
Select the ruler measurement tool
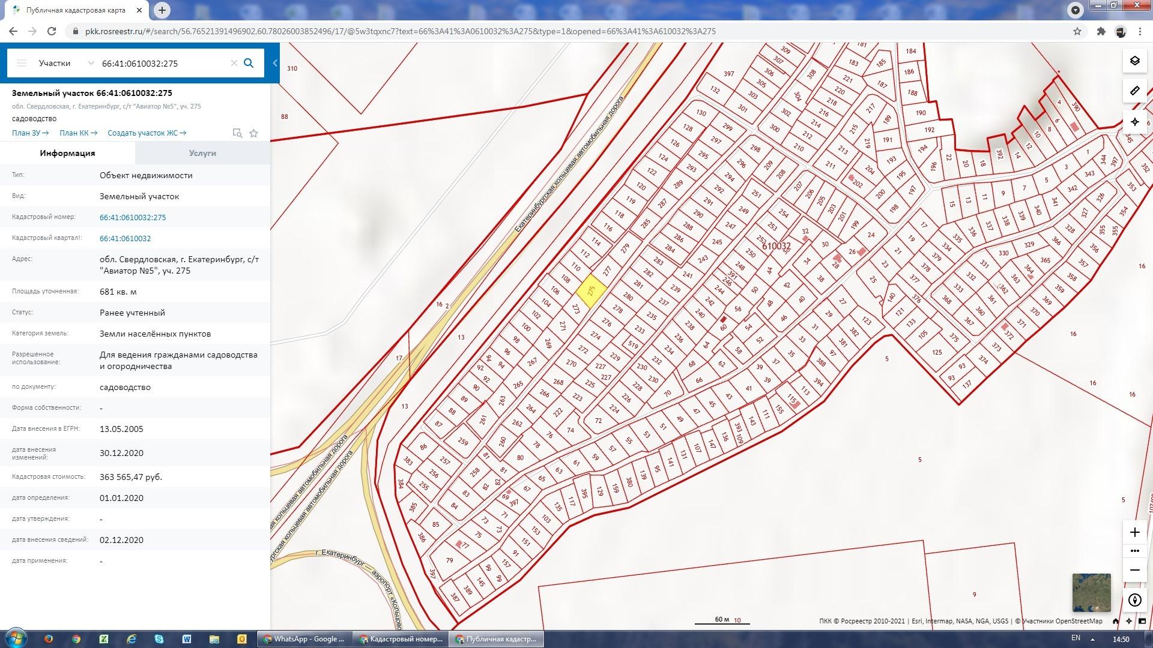point(1134,91)
